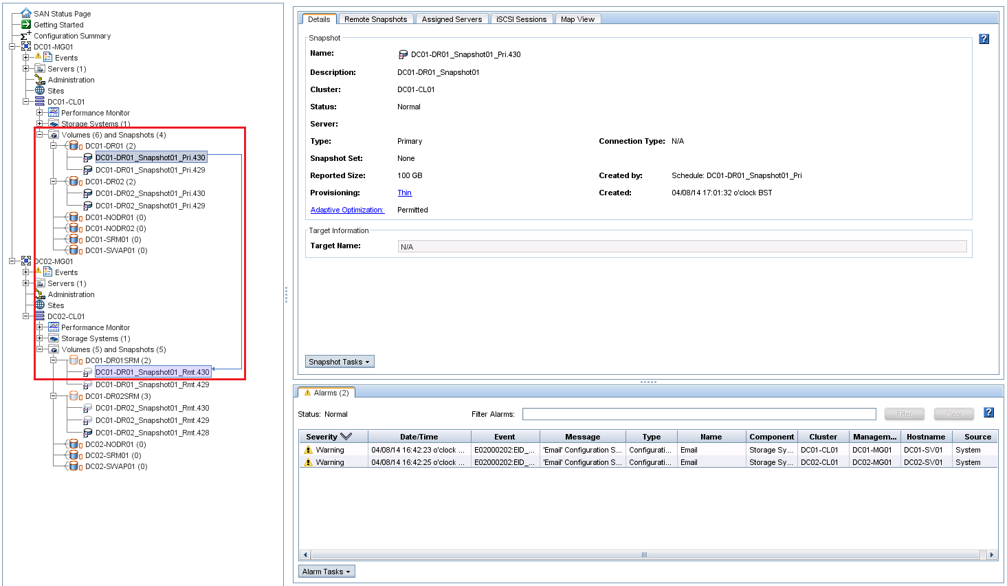Collapse DC02 Volumes (5) and Snapshots (5)

click(x=40, y=349)
